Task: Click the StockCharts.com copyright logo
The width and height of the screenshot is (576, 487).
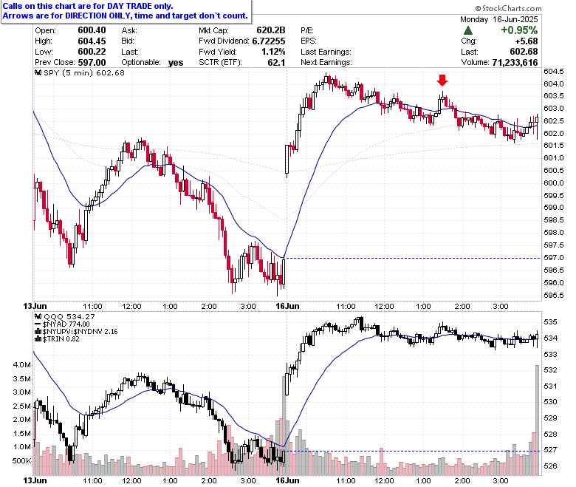Action: 478,8
